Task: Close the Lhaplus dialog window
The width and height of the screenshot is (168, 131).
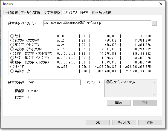Action: pos(161,4)
